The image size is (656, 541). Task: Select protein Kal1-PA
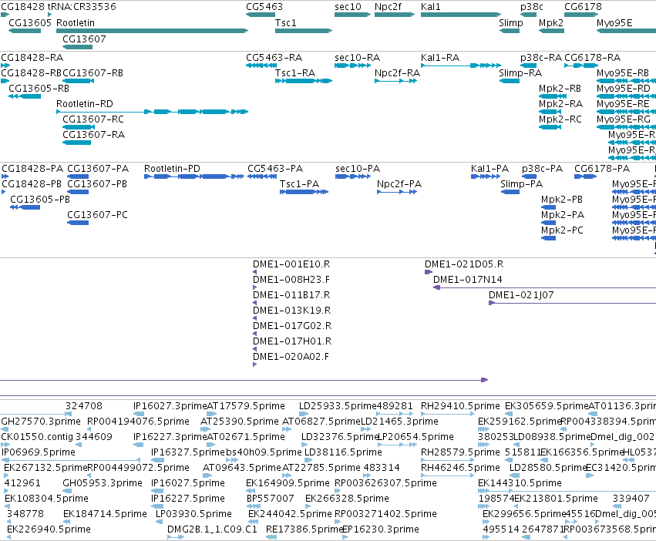click(486, 176)
